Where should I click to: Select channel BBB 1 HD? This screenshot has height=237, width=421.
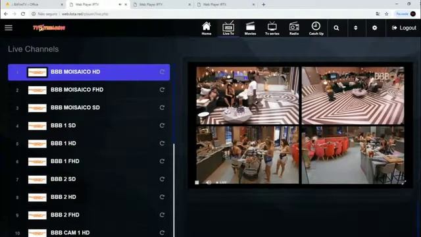(89, 144)
